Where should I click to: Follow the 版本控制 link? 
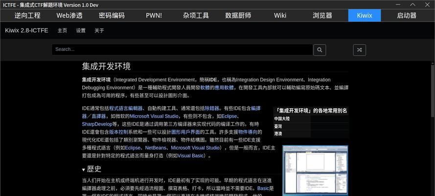coord(118,132)
